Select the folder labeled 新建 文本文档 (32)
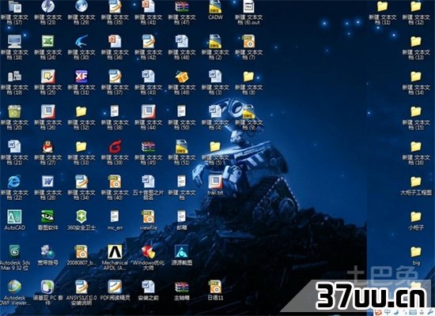Image resolution: width=435 pixels, height=316 pixels. click(81, 111)
